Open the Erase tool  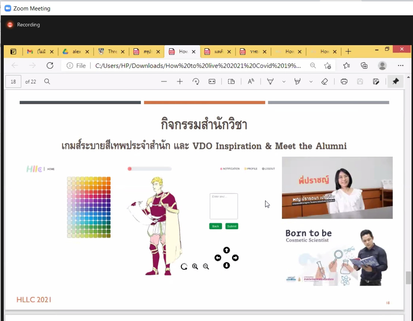tap(324, 81)
